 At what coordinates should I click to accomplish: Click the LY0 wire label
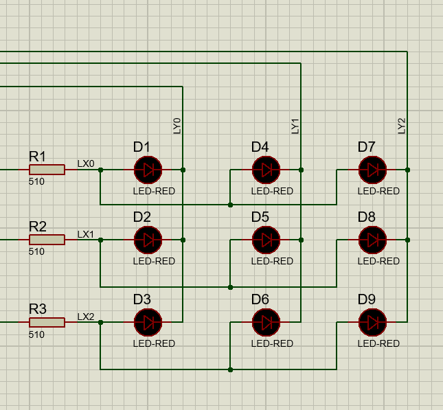[177, 126]
